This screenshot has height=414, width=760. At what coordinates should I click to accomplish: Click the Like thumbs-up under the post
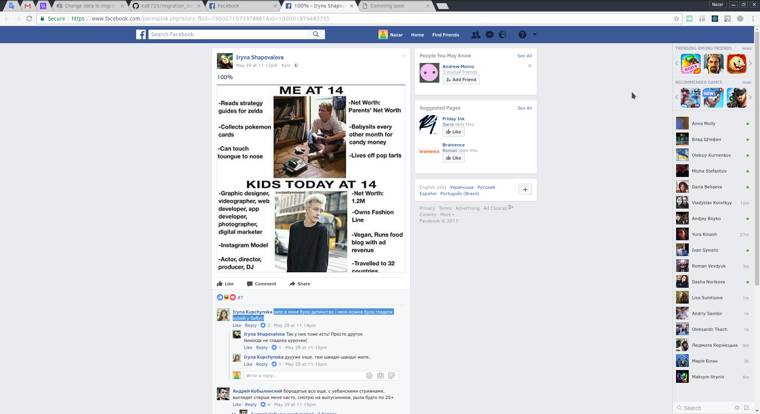pyautogui.click(x=225, y=284)
